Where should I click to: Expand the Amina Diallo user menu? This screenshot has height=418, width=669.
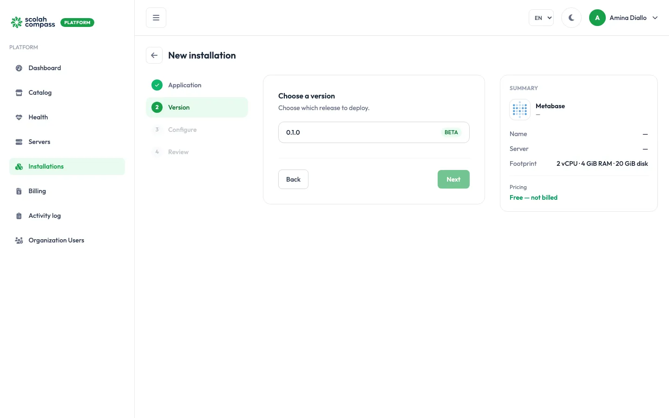(x=624, y=18)
